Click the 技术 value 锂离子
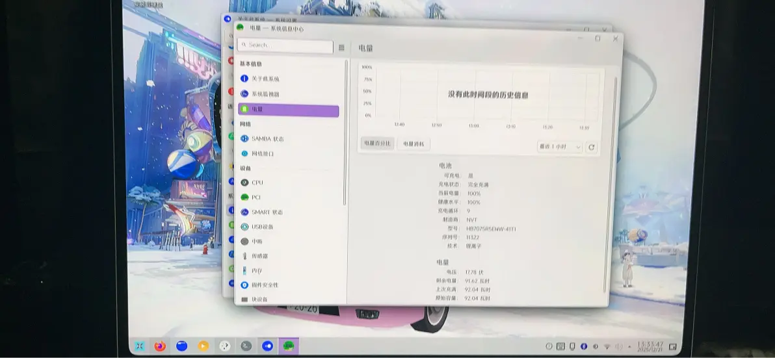Screen dimensions: 775x358 pos(473,246)
